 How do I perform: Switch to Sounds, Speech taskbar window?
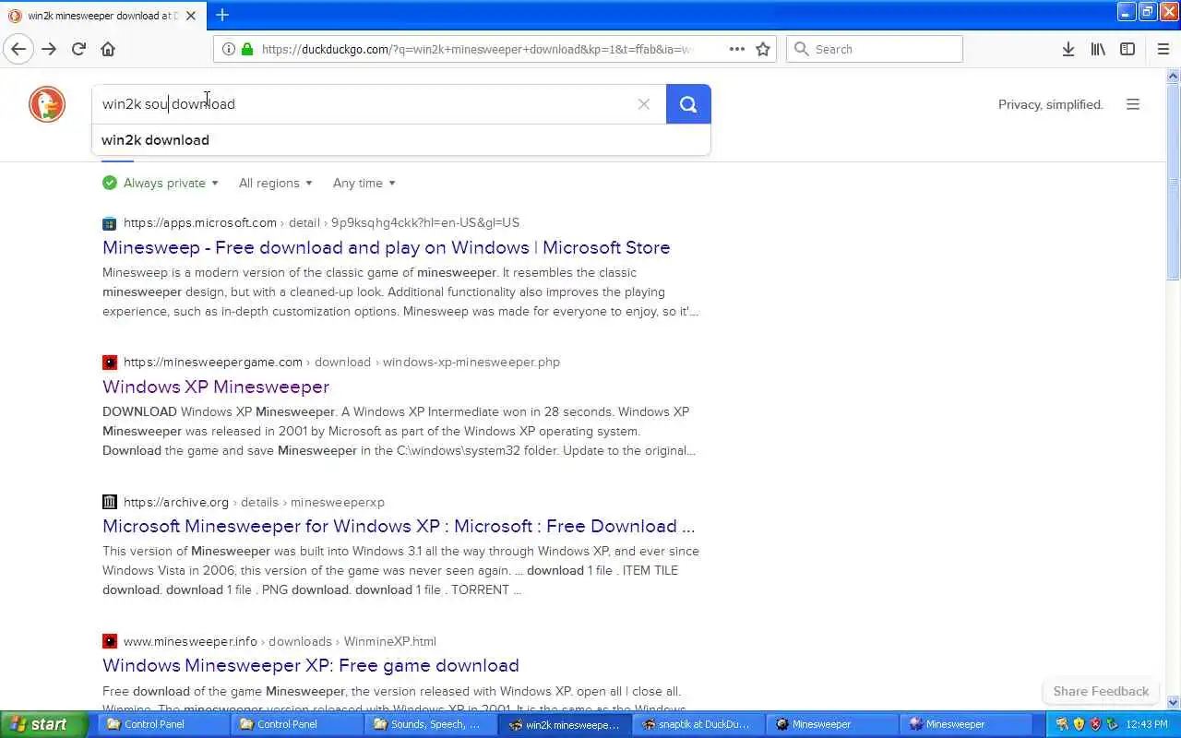(x=429, y=724)
